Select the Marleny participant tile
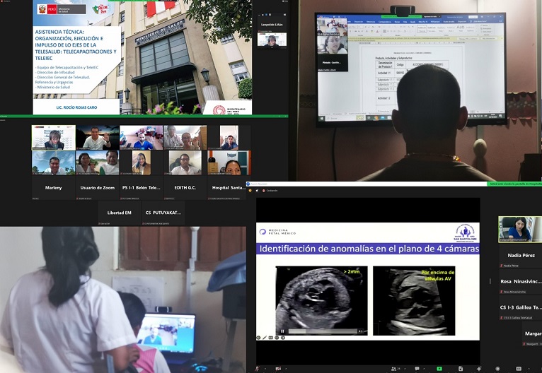The width and height of the screenshot is (542, 373). [x=53, y=188]
